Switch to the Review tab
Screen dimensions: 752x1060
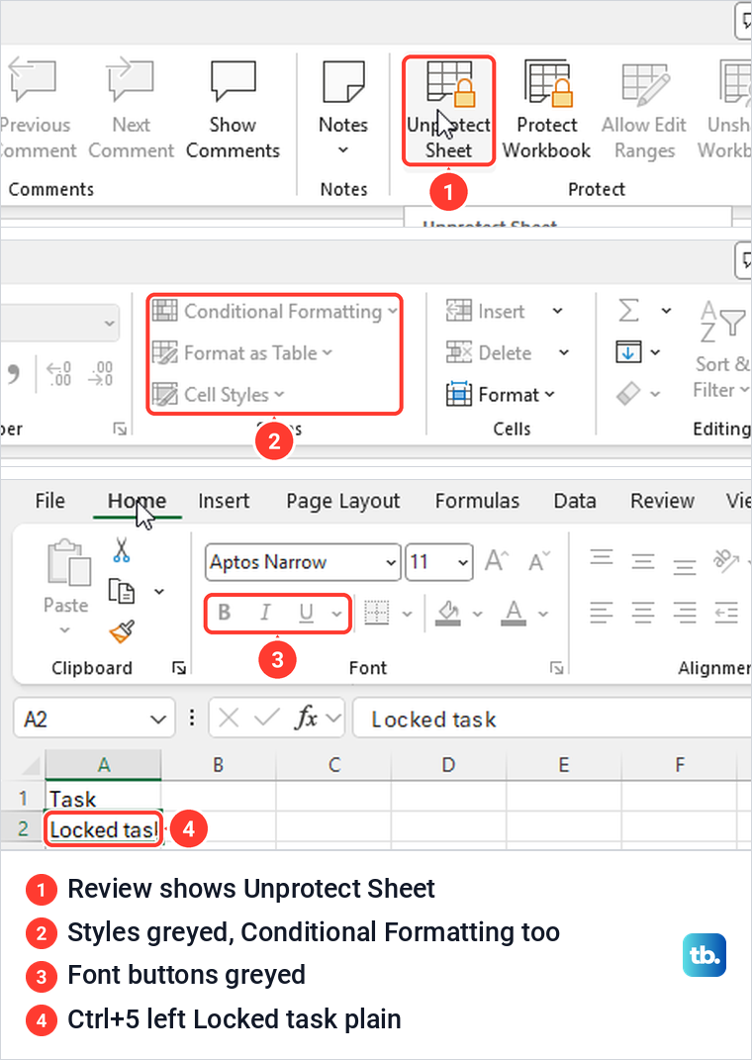662,501
